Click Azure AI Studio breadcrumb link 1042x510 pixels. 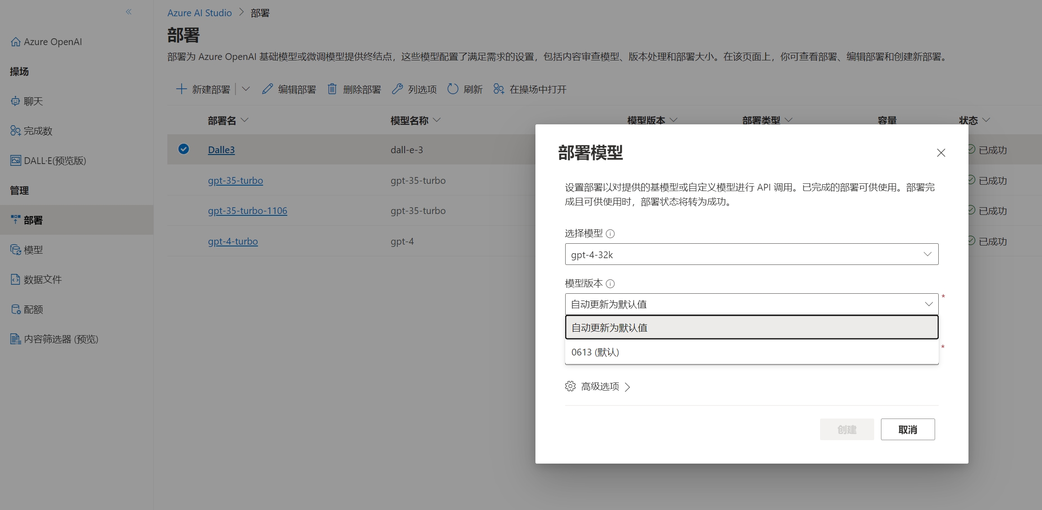199,13
